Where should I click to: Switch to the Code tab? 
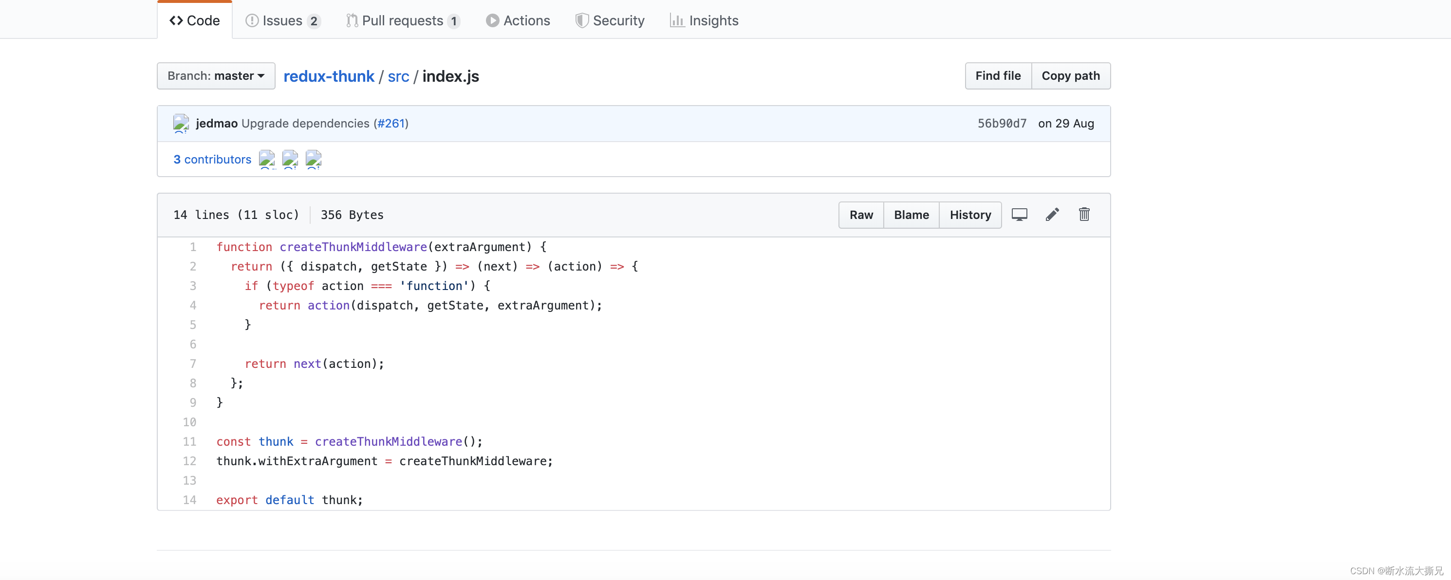[194, 21]
